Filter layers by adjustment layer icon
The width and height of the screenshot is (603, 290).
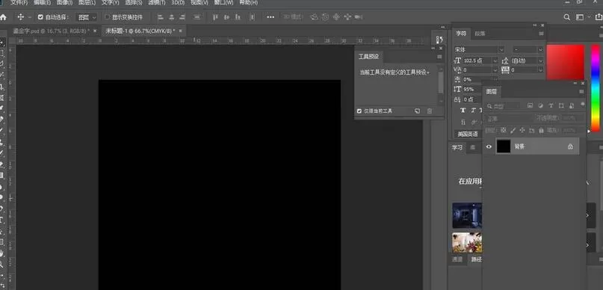(x=540, y=105)
